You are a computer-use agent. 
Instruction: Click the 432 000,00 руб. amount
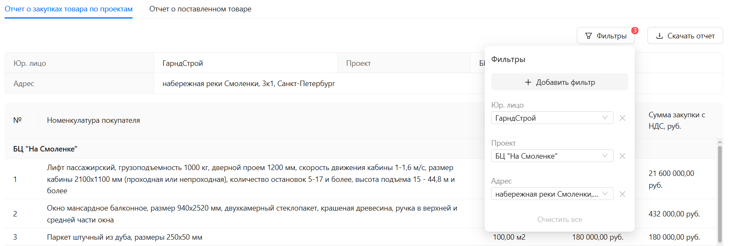(x=674, y=214)
